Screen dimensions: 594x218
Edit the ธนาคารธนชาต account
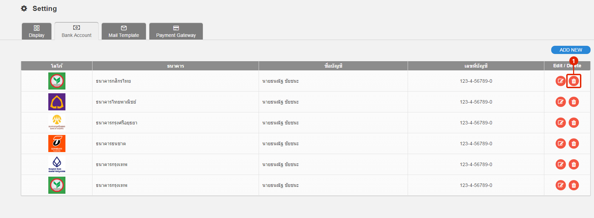560,144
